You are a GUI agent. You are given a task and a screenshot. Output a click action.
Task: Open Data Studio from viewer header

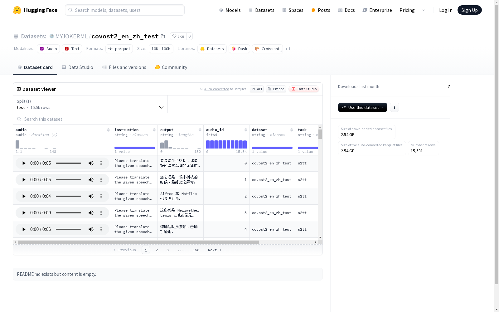pos(304,89)
